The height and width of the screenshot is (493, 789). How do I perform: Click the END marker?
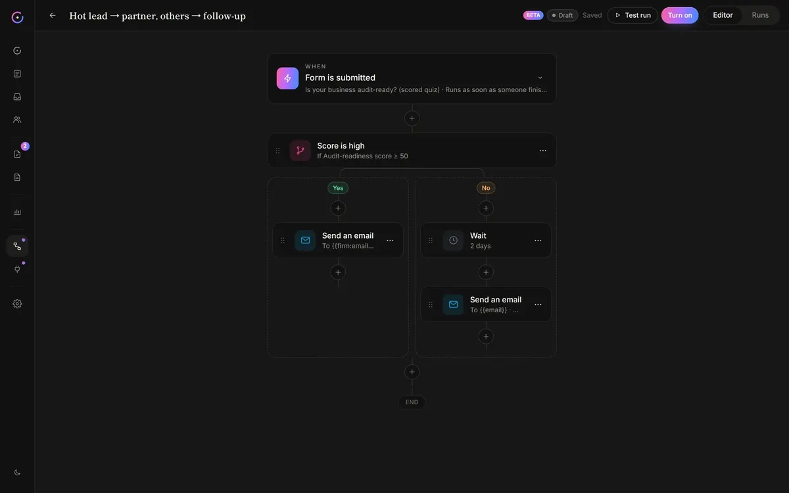coord(412,402)
